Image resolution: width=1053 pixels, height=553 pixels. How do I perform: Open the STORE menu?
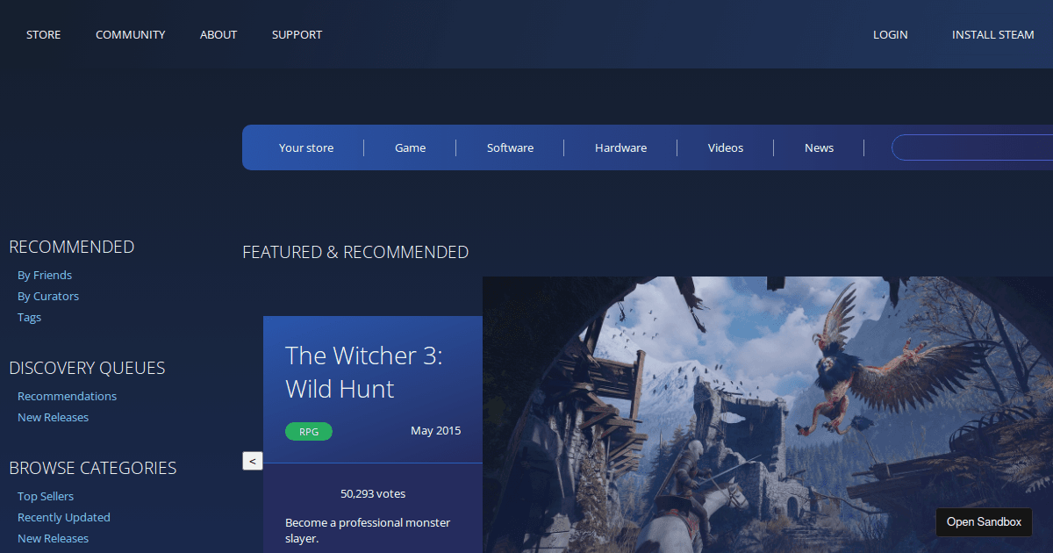(43, 34)
